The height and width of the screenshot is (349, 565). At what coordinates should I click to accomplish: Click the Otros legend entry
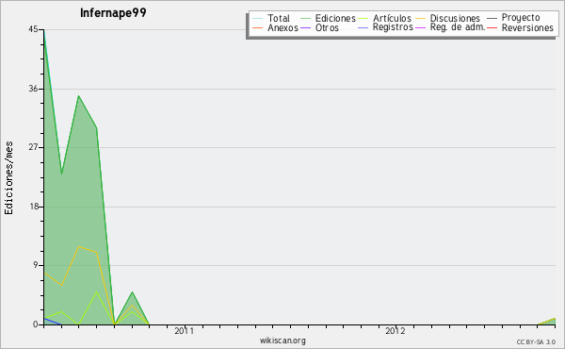point(319,27)
